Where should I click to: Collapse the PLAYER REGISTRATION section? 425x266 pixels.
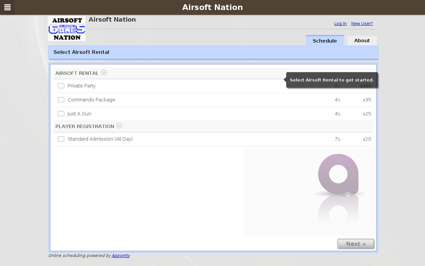tap(119, 126)
